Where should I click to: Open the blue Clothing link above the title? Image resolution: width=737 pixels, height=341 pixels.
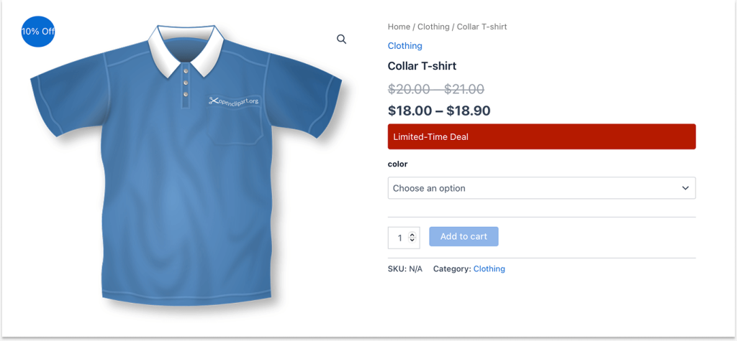(404, 45)
